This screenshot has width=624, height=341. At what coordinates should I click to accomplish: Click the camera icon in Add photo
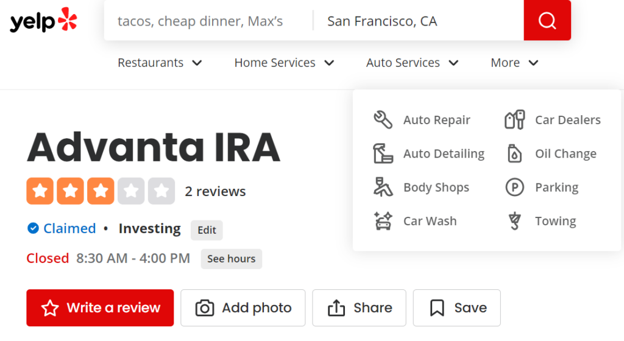pos(205,308)
